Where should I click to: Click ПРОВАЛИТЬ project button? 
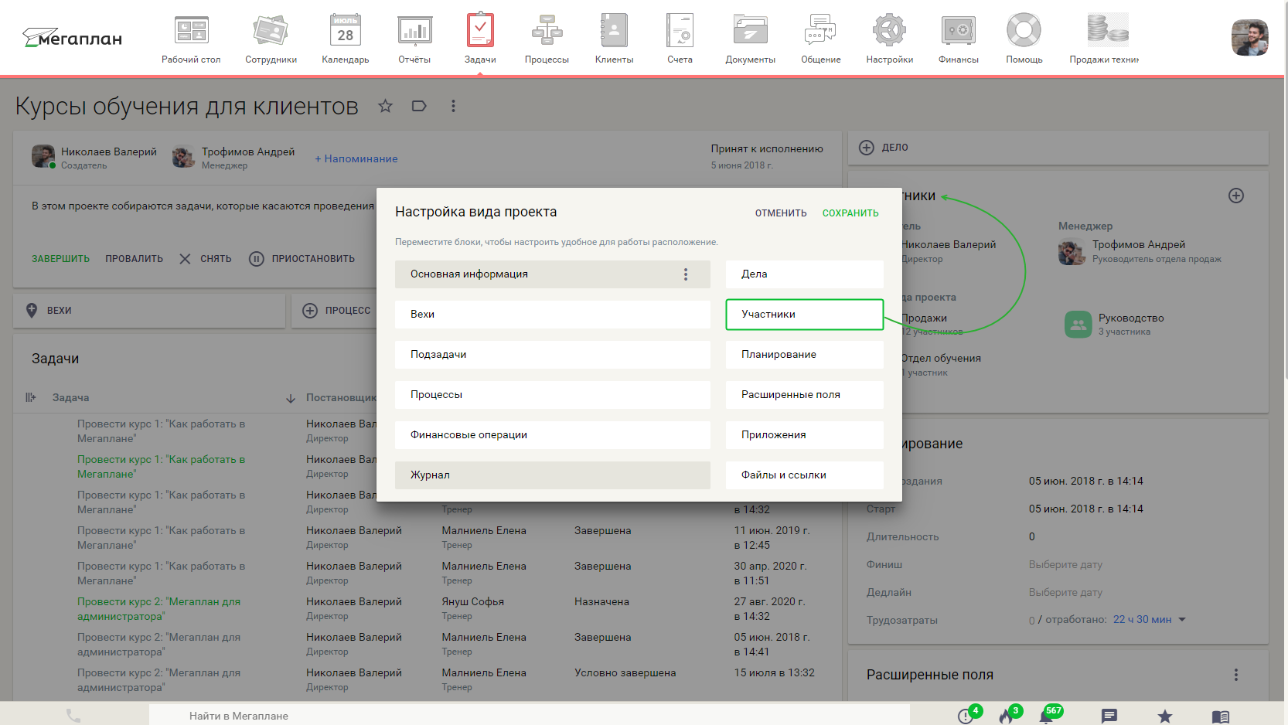click(x=134, y=259)
